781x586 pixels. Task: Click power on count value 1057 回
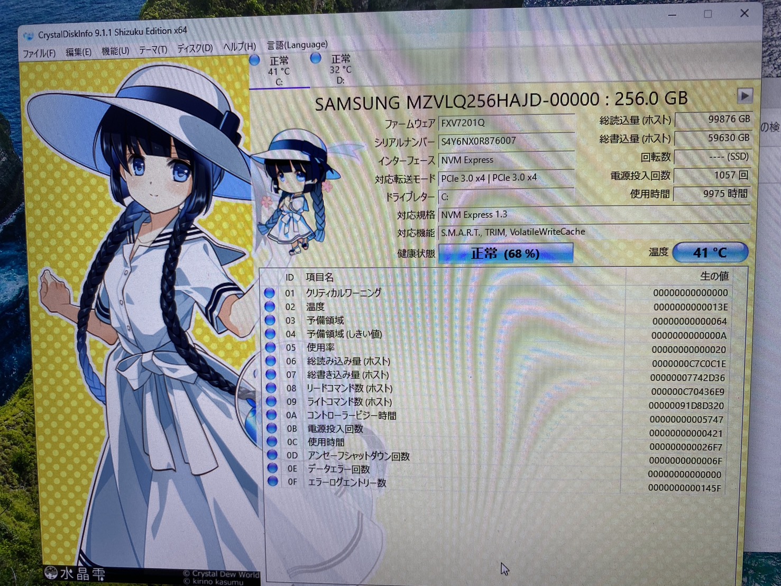(712, 175)
